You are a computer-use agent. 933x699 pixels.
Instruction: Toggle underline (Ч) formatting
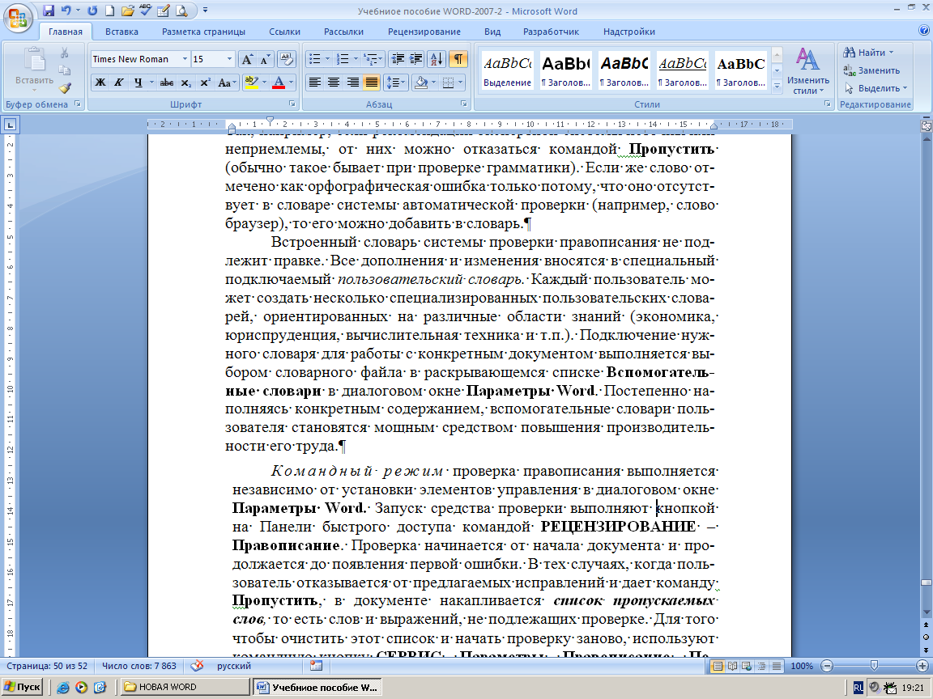(138, 83)
